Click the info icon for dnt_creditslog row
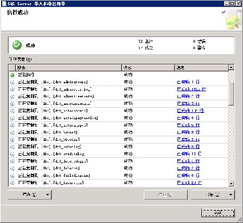243x223 pixels. coord(13,154)
